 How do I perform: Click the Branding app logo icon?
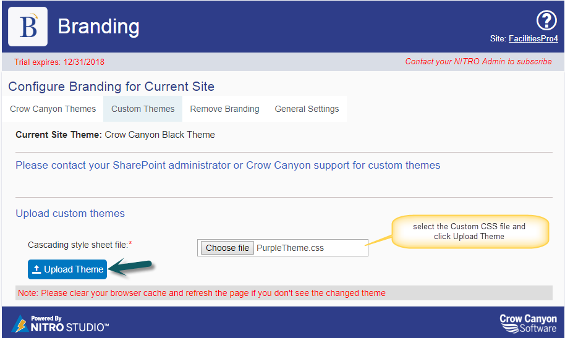pyautogui.click(x=28, y=27)
